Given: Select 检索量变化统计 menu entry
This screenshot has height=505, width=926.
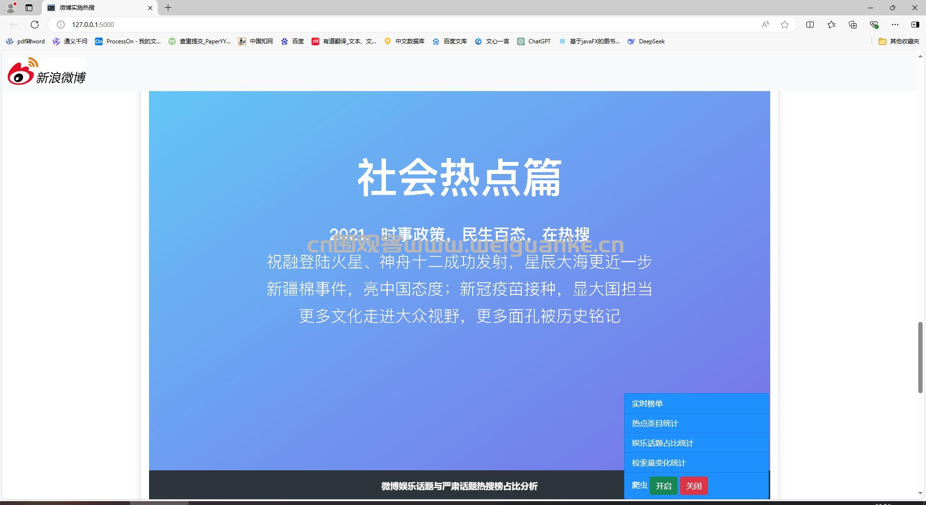Looking at the screenshot, I should pyautogui.click(x=696, y=463).
